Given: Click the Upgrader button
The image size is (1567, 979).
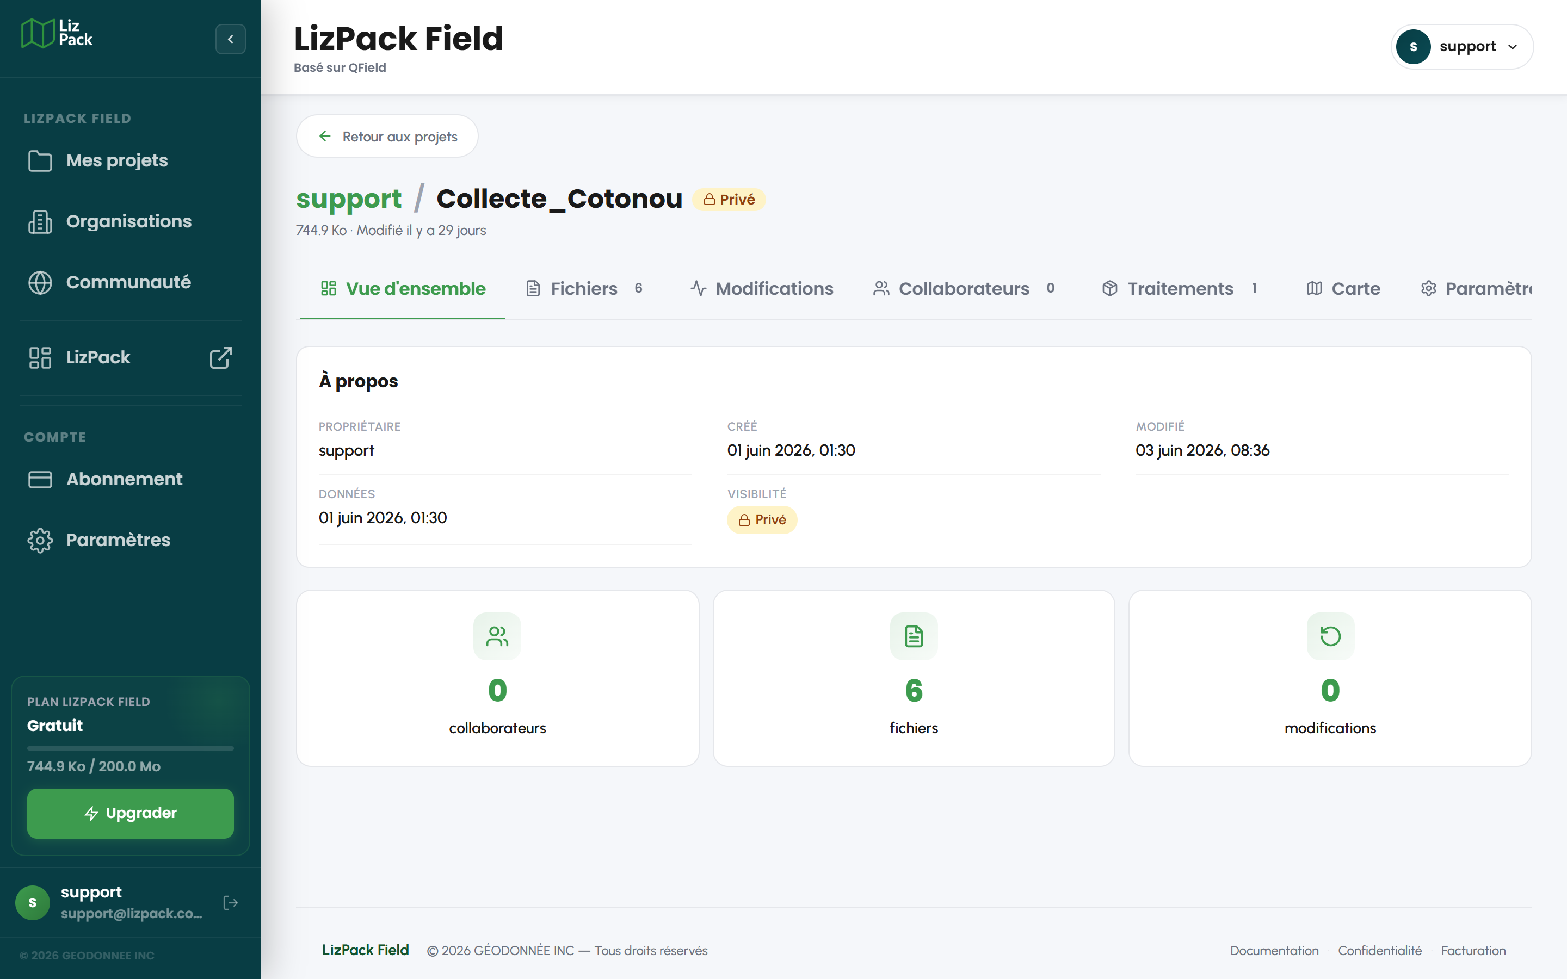Looking at the screenshot, I should point(130,813).
